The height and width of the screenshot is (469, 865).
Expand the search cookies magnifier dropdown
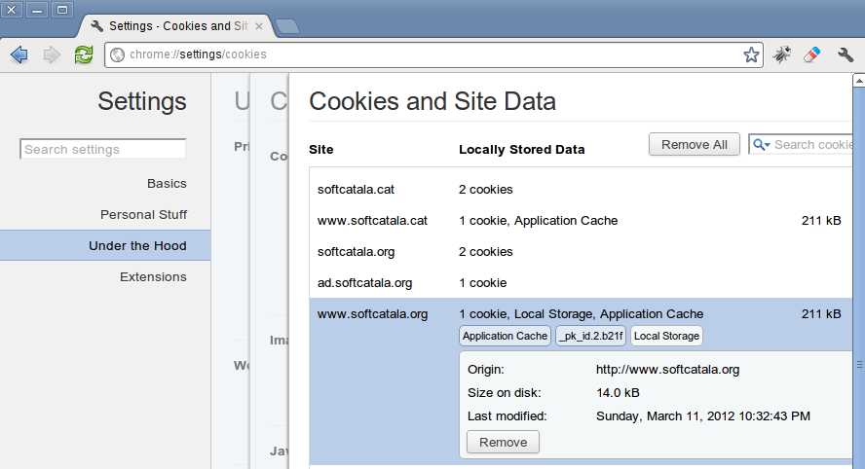(762, 144)
